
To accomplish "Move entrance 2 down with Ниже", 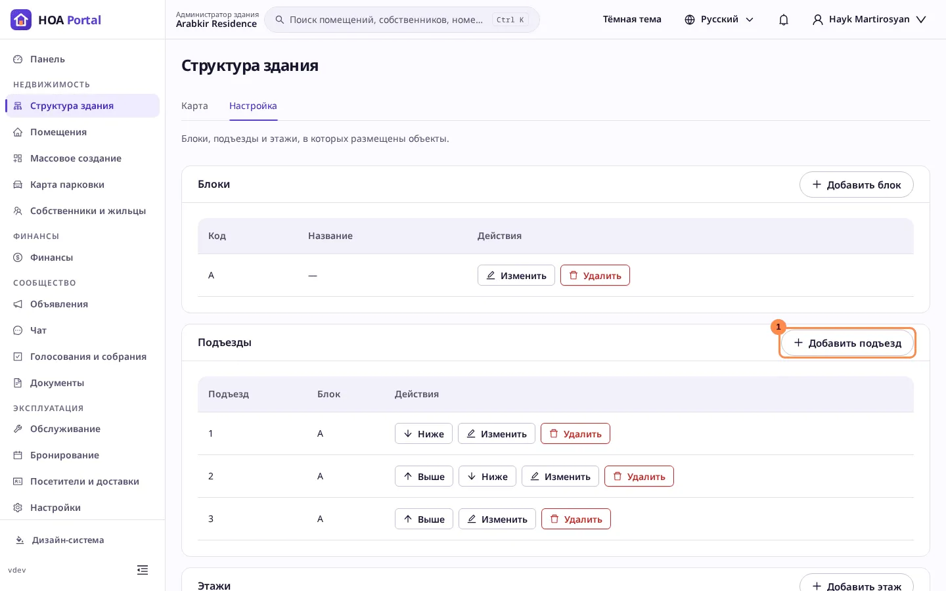I will tap(487, 476).
